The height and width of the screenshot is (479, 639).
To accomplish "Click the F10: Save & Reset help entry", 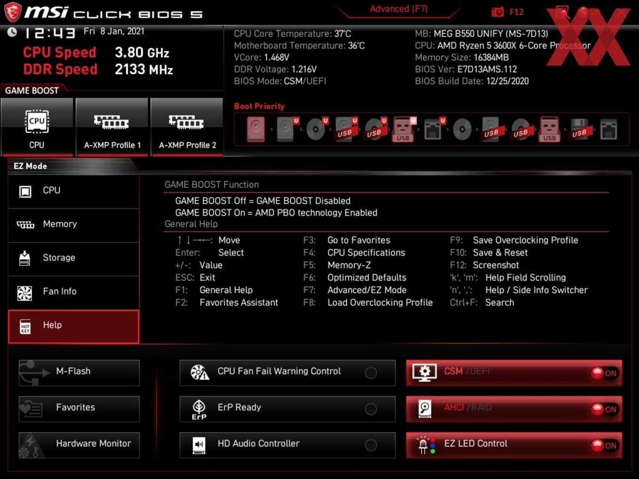I will coord(489,253).
